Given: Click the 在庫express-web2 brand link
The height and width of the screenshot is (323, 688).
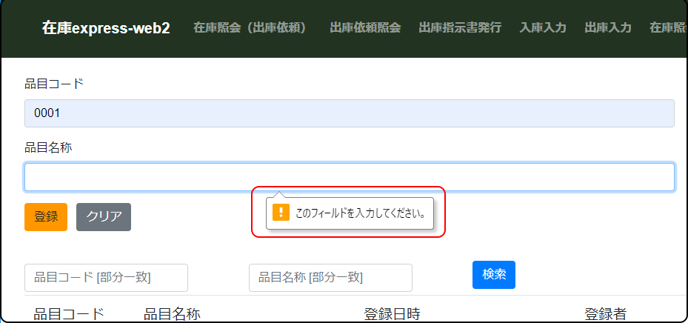Looking at the screenshot, I should point(106,28).
